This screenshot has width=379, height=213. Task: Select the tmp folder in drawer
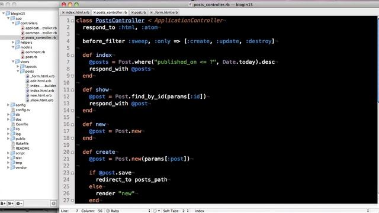[x=18, y=163]
